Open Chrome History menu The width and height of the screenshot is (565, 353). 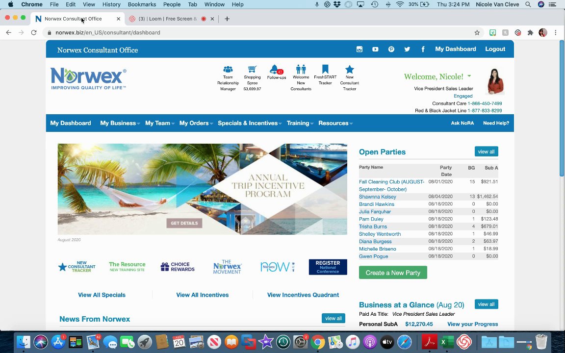tap(111, 4)
